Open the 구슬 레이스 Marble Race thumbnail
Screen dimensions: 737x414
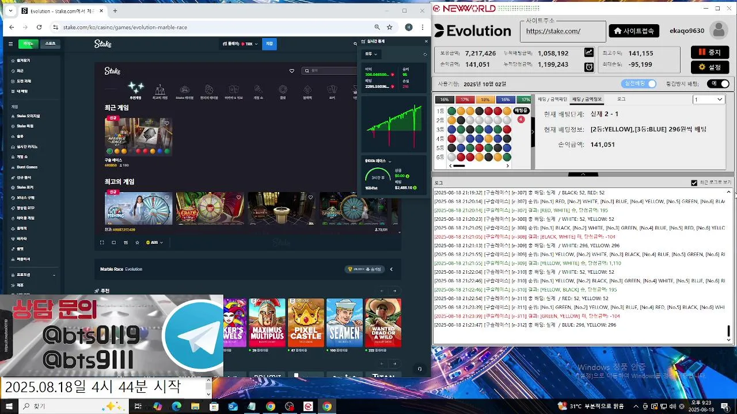[x=138, y=136]
